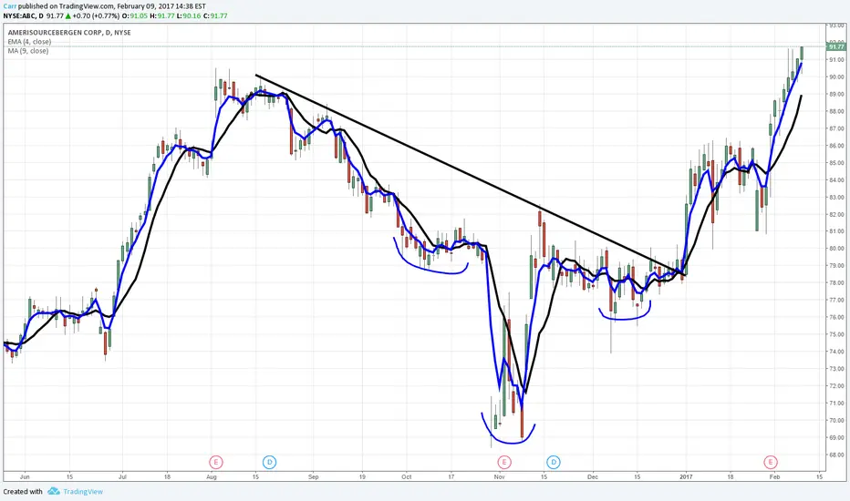Click the Dec label on time axis
Screen dimensions: 850x501
pos(593,477)
